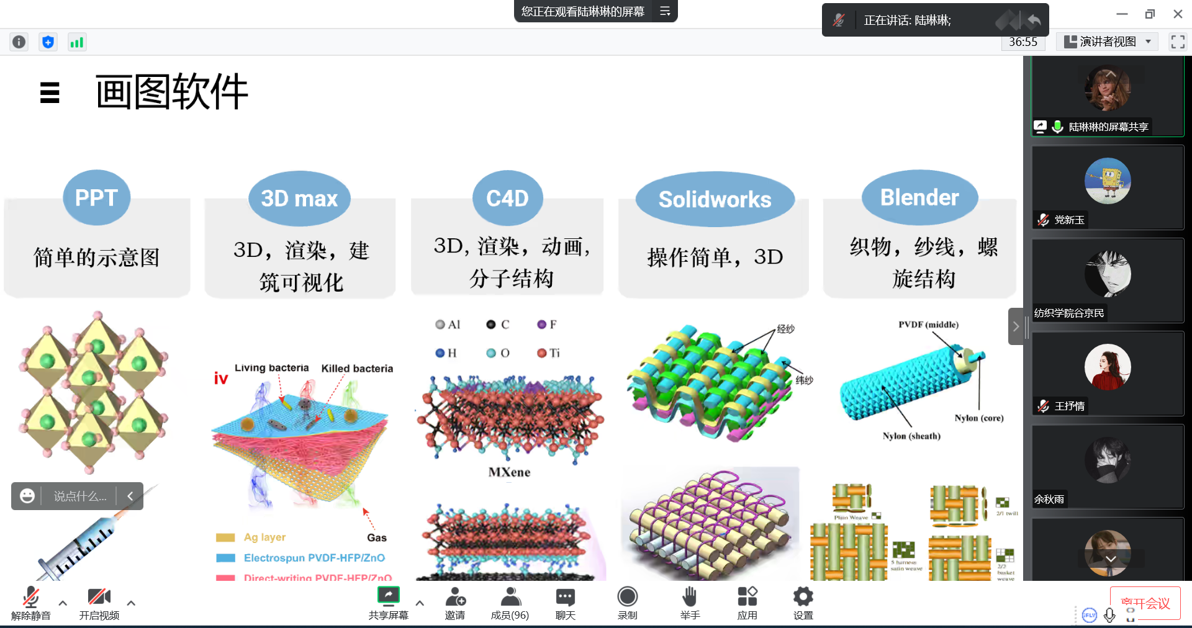Click the blue security shield icon

pyautogui.click(x=48, y=42)
